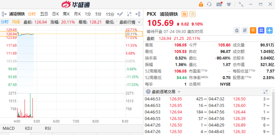Click the drawing pencil tool icon
This screenshot has height=135, width=275.
tap(120, 14)
